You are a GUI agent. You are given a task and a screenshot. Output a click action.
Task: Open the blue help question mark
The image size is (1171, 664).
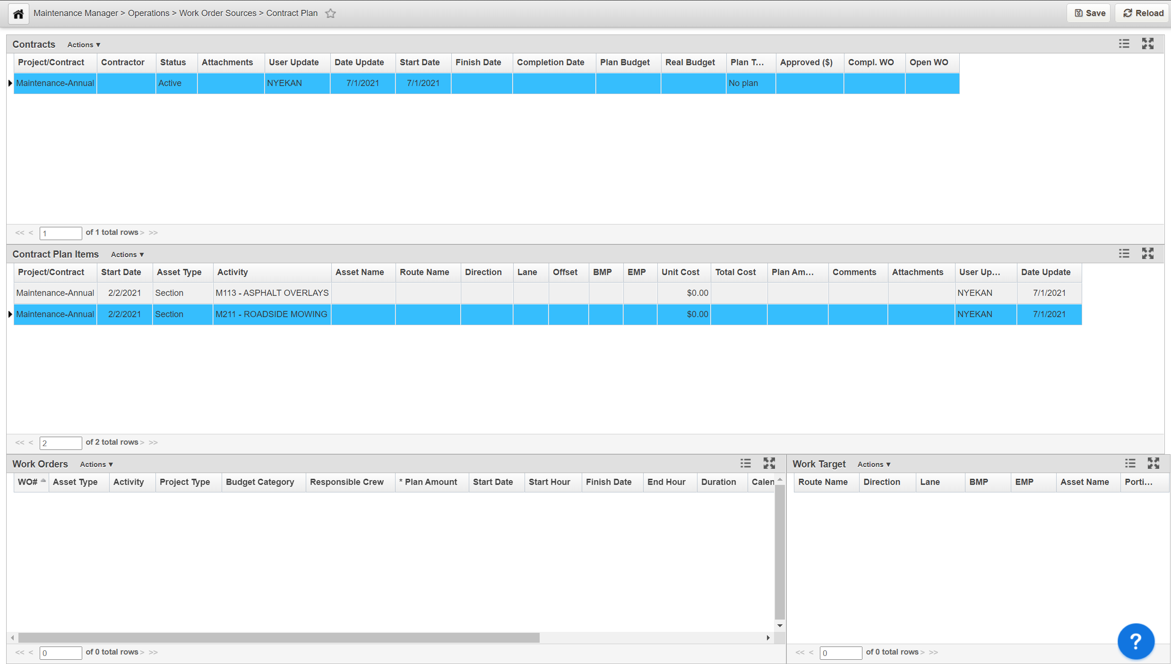[x=1136, y=641]
